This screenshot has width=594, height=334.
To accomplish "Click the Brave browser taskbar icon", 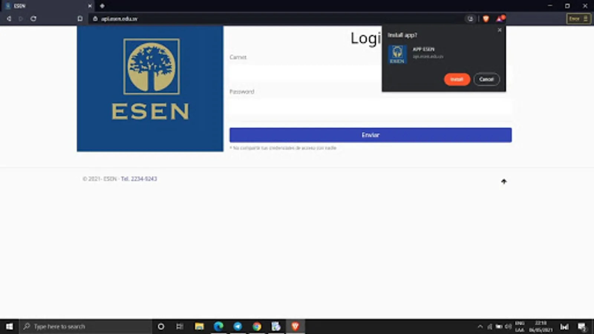I will click(296, 327).
